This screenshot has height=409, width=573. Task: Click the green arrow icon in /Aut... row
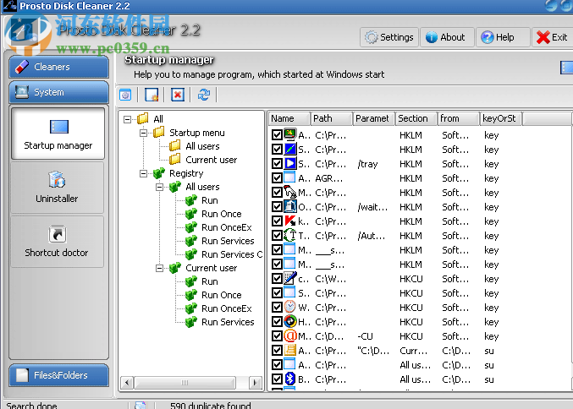coord(290,235)
